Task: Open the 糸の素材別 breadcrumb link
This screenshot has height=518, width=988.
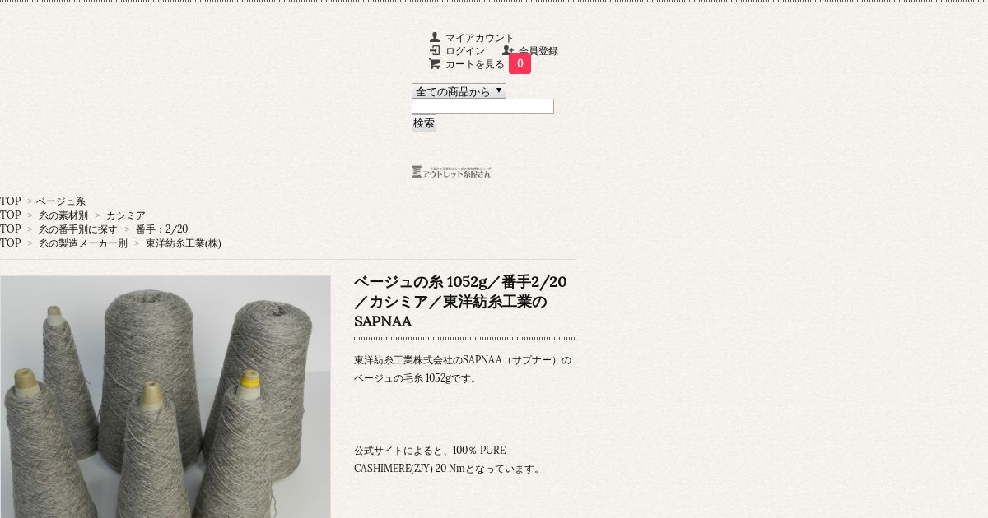Action: click(x=63, y=215)
